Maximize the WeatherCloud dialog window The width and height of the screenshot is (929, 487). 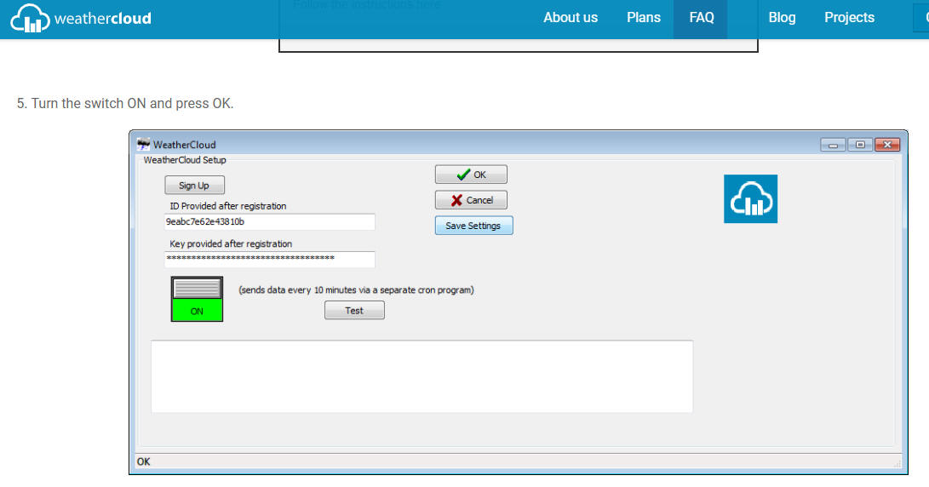click(x=860, y=145)
